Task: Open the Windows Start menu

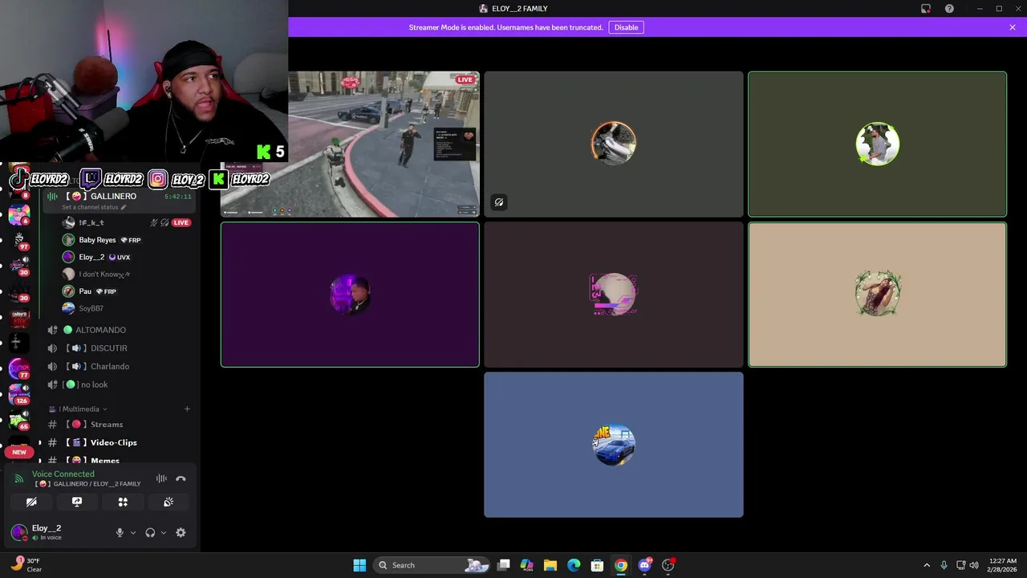Action: (x=359, y=565)
